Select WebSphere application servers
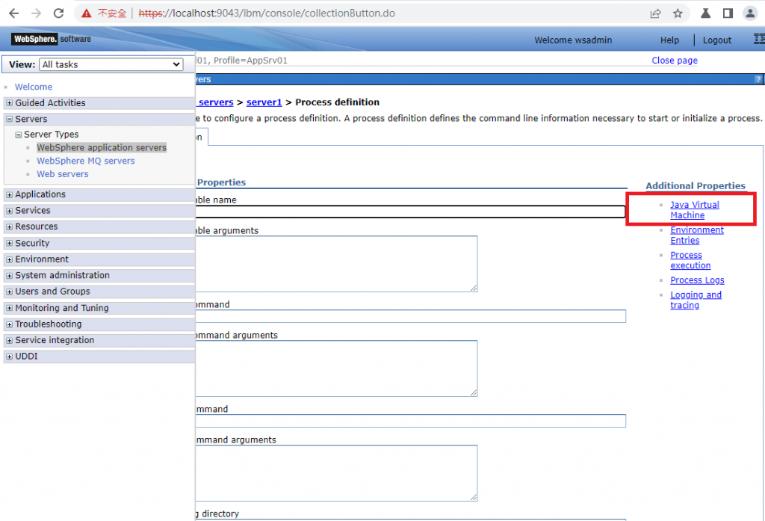 pos(102,147)
